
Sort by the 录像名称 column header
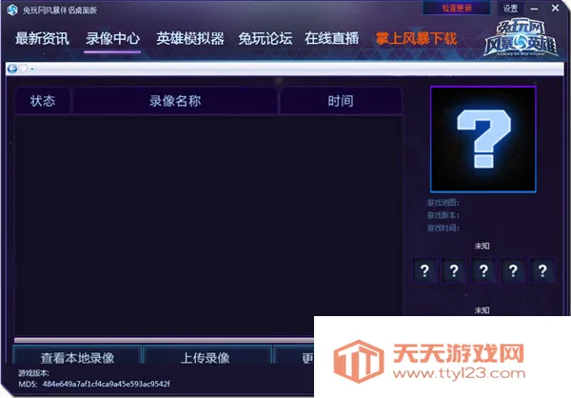(x=175, y=101)
